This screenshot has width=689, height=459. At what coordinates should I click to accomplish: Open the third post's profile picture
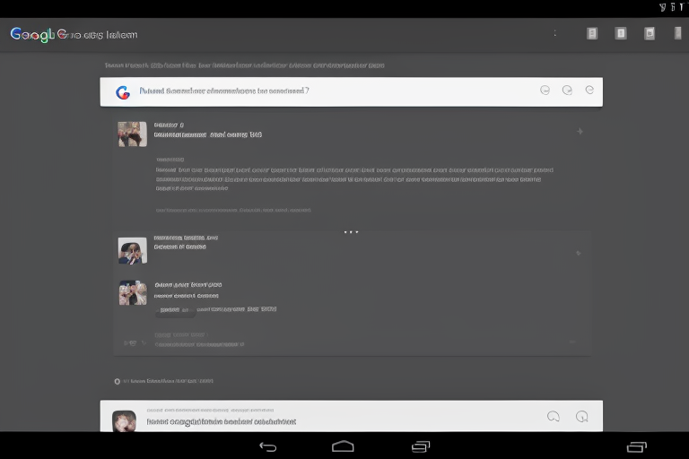pyautogui.click(x=132, y=292)
